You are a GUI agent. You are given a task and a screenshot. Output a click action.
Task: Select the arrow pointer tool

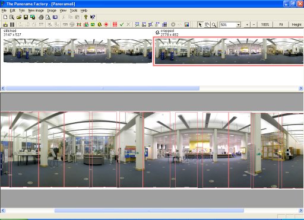[200, 25]
